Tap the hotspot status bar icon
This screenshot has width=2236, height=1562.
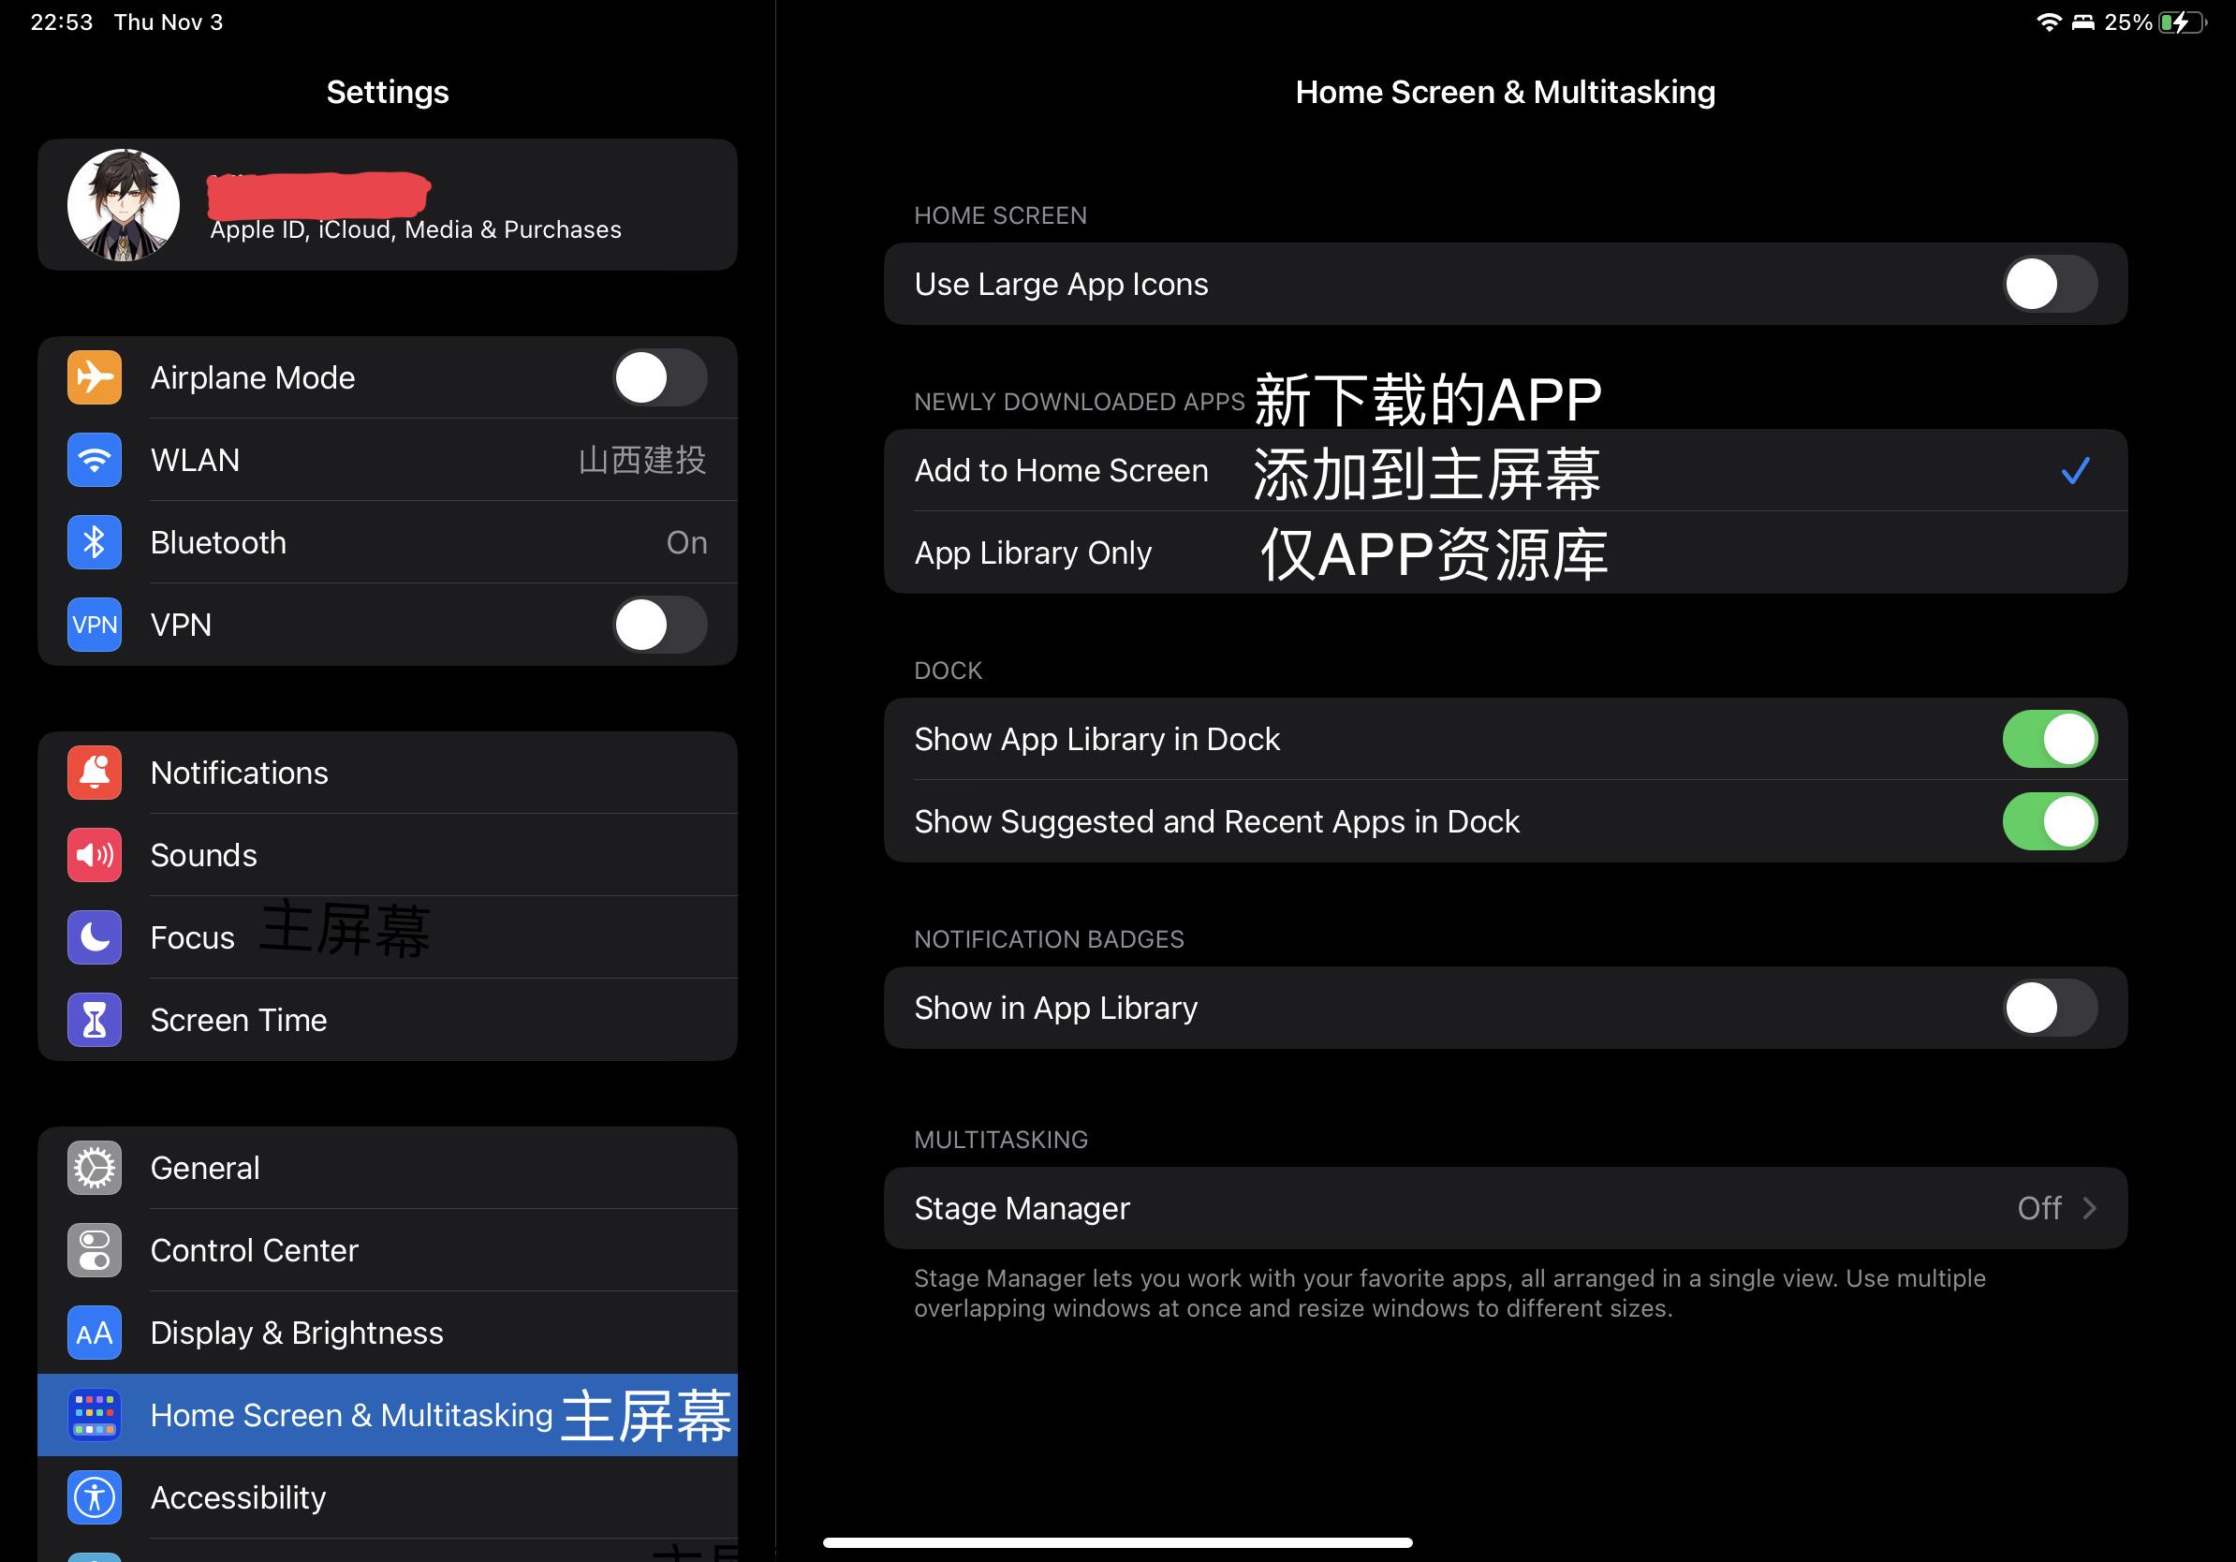[2082, 22]
